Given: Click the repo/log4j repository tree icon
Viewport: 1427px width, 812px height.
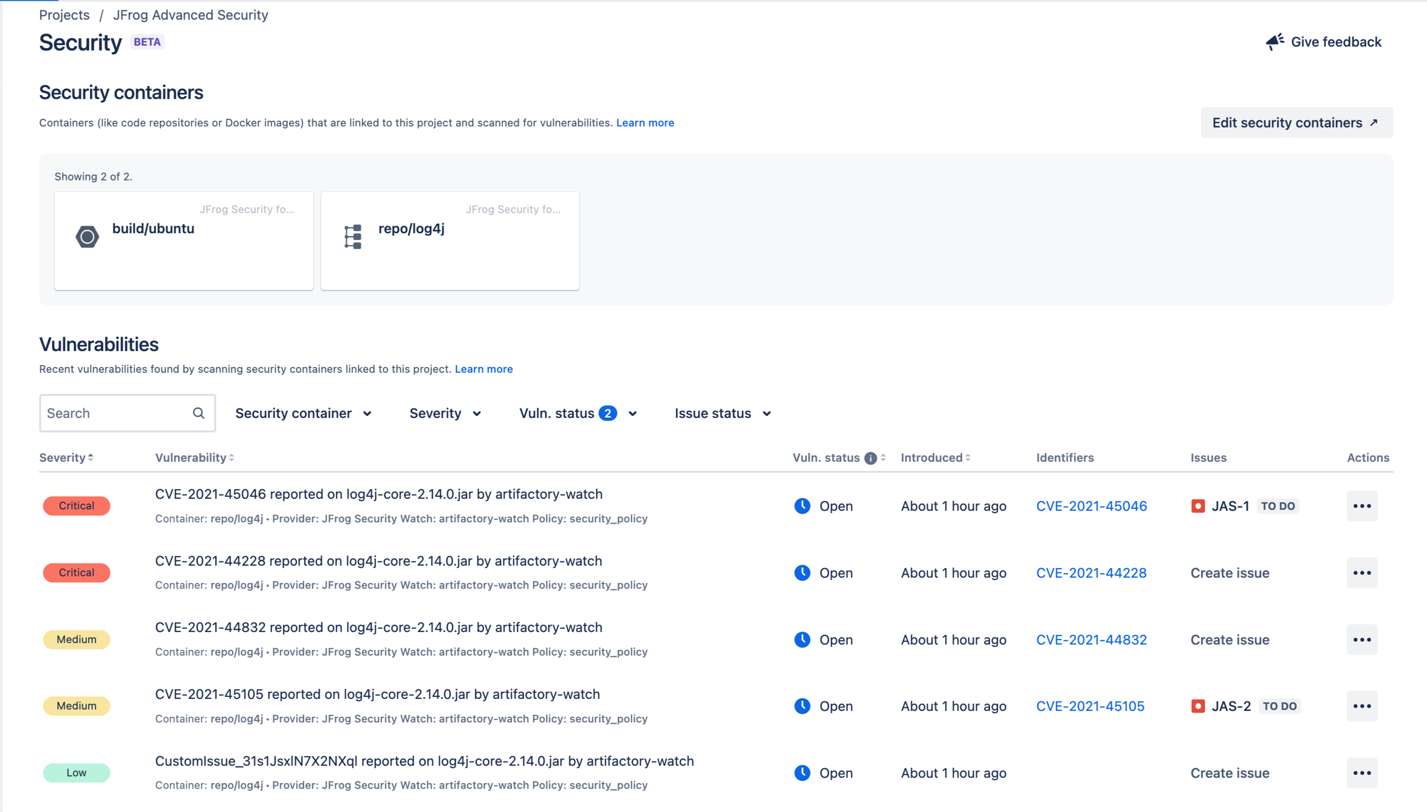Looking at the screenshot, I should click(353, 236).
